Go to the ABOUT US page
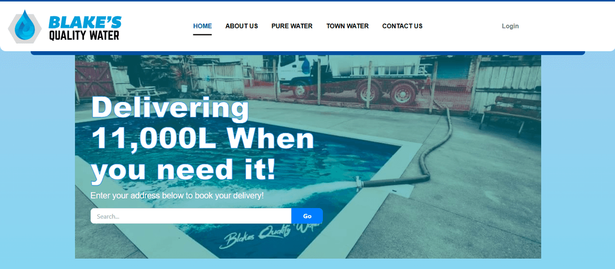615x269 pixels. (241, 26)
